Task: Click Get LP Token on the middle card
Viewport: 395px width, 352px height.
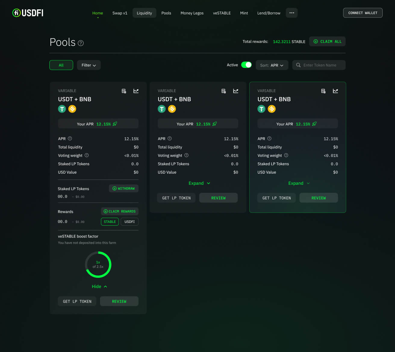Action: coord(176,198)
